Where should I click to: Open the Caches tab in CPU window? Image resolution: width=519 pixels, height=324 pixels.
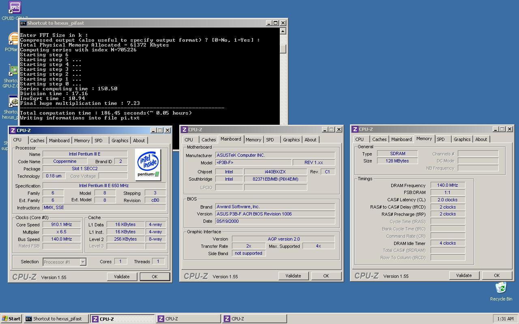[37, 141]
